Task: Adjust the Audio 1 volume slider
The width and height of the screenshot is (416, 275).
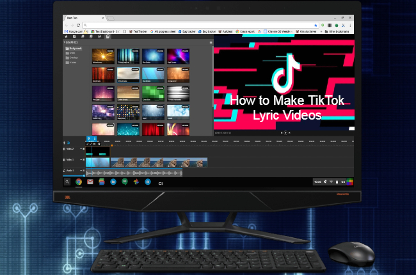Action: pos(74,176)
